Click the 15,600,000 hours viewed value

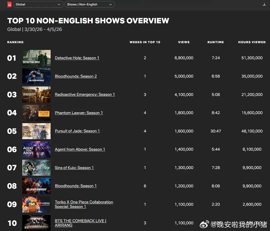[252, 113]
